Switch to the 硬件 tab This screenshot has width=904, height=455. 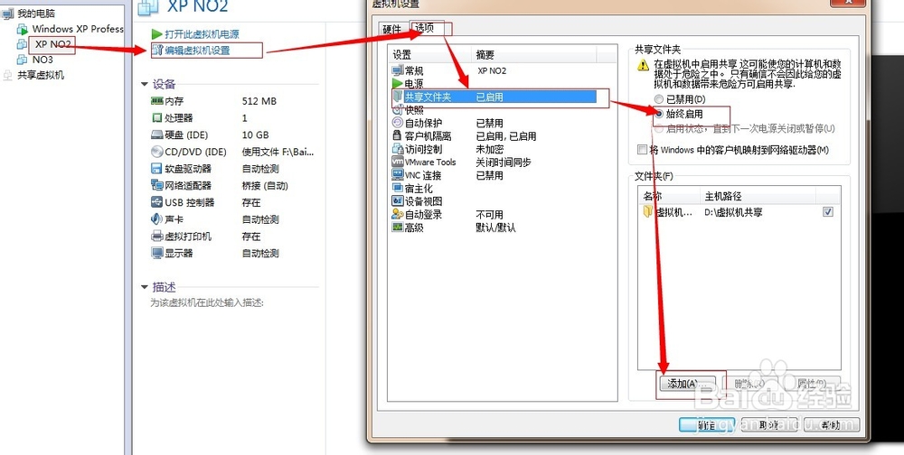[x=392, y=30]
